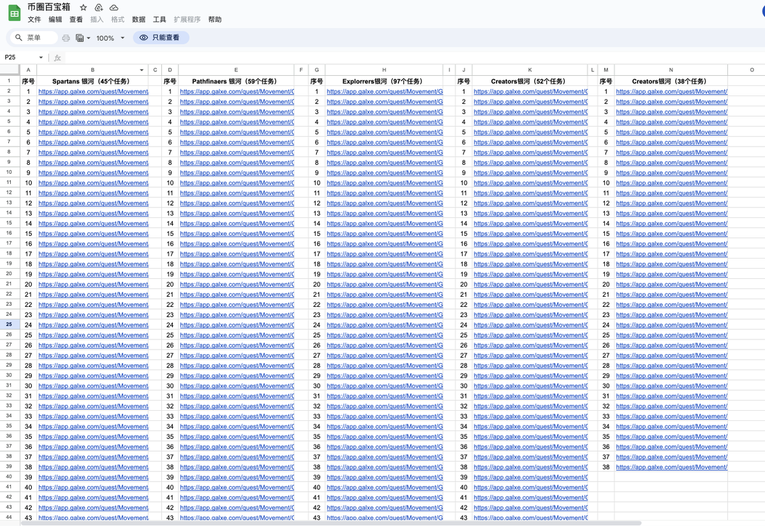Open the 编辑 menu

pyautogui.click(x=55, y=20)
